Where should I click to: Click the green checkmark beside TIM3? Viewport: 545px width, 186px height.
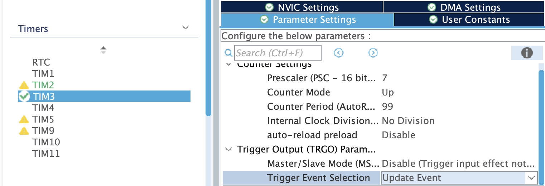pyautogui.click(x=24, y=96)
